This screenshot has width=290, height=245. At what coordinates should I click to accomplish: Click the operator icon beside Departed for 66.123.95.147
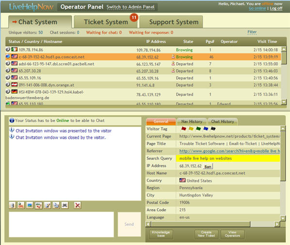tap(173, 64)
